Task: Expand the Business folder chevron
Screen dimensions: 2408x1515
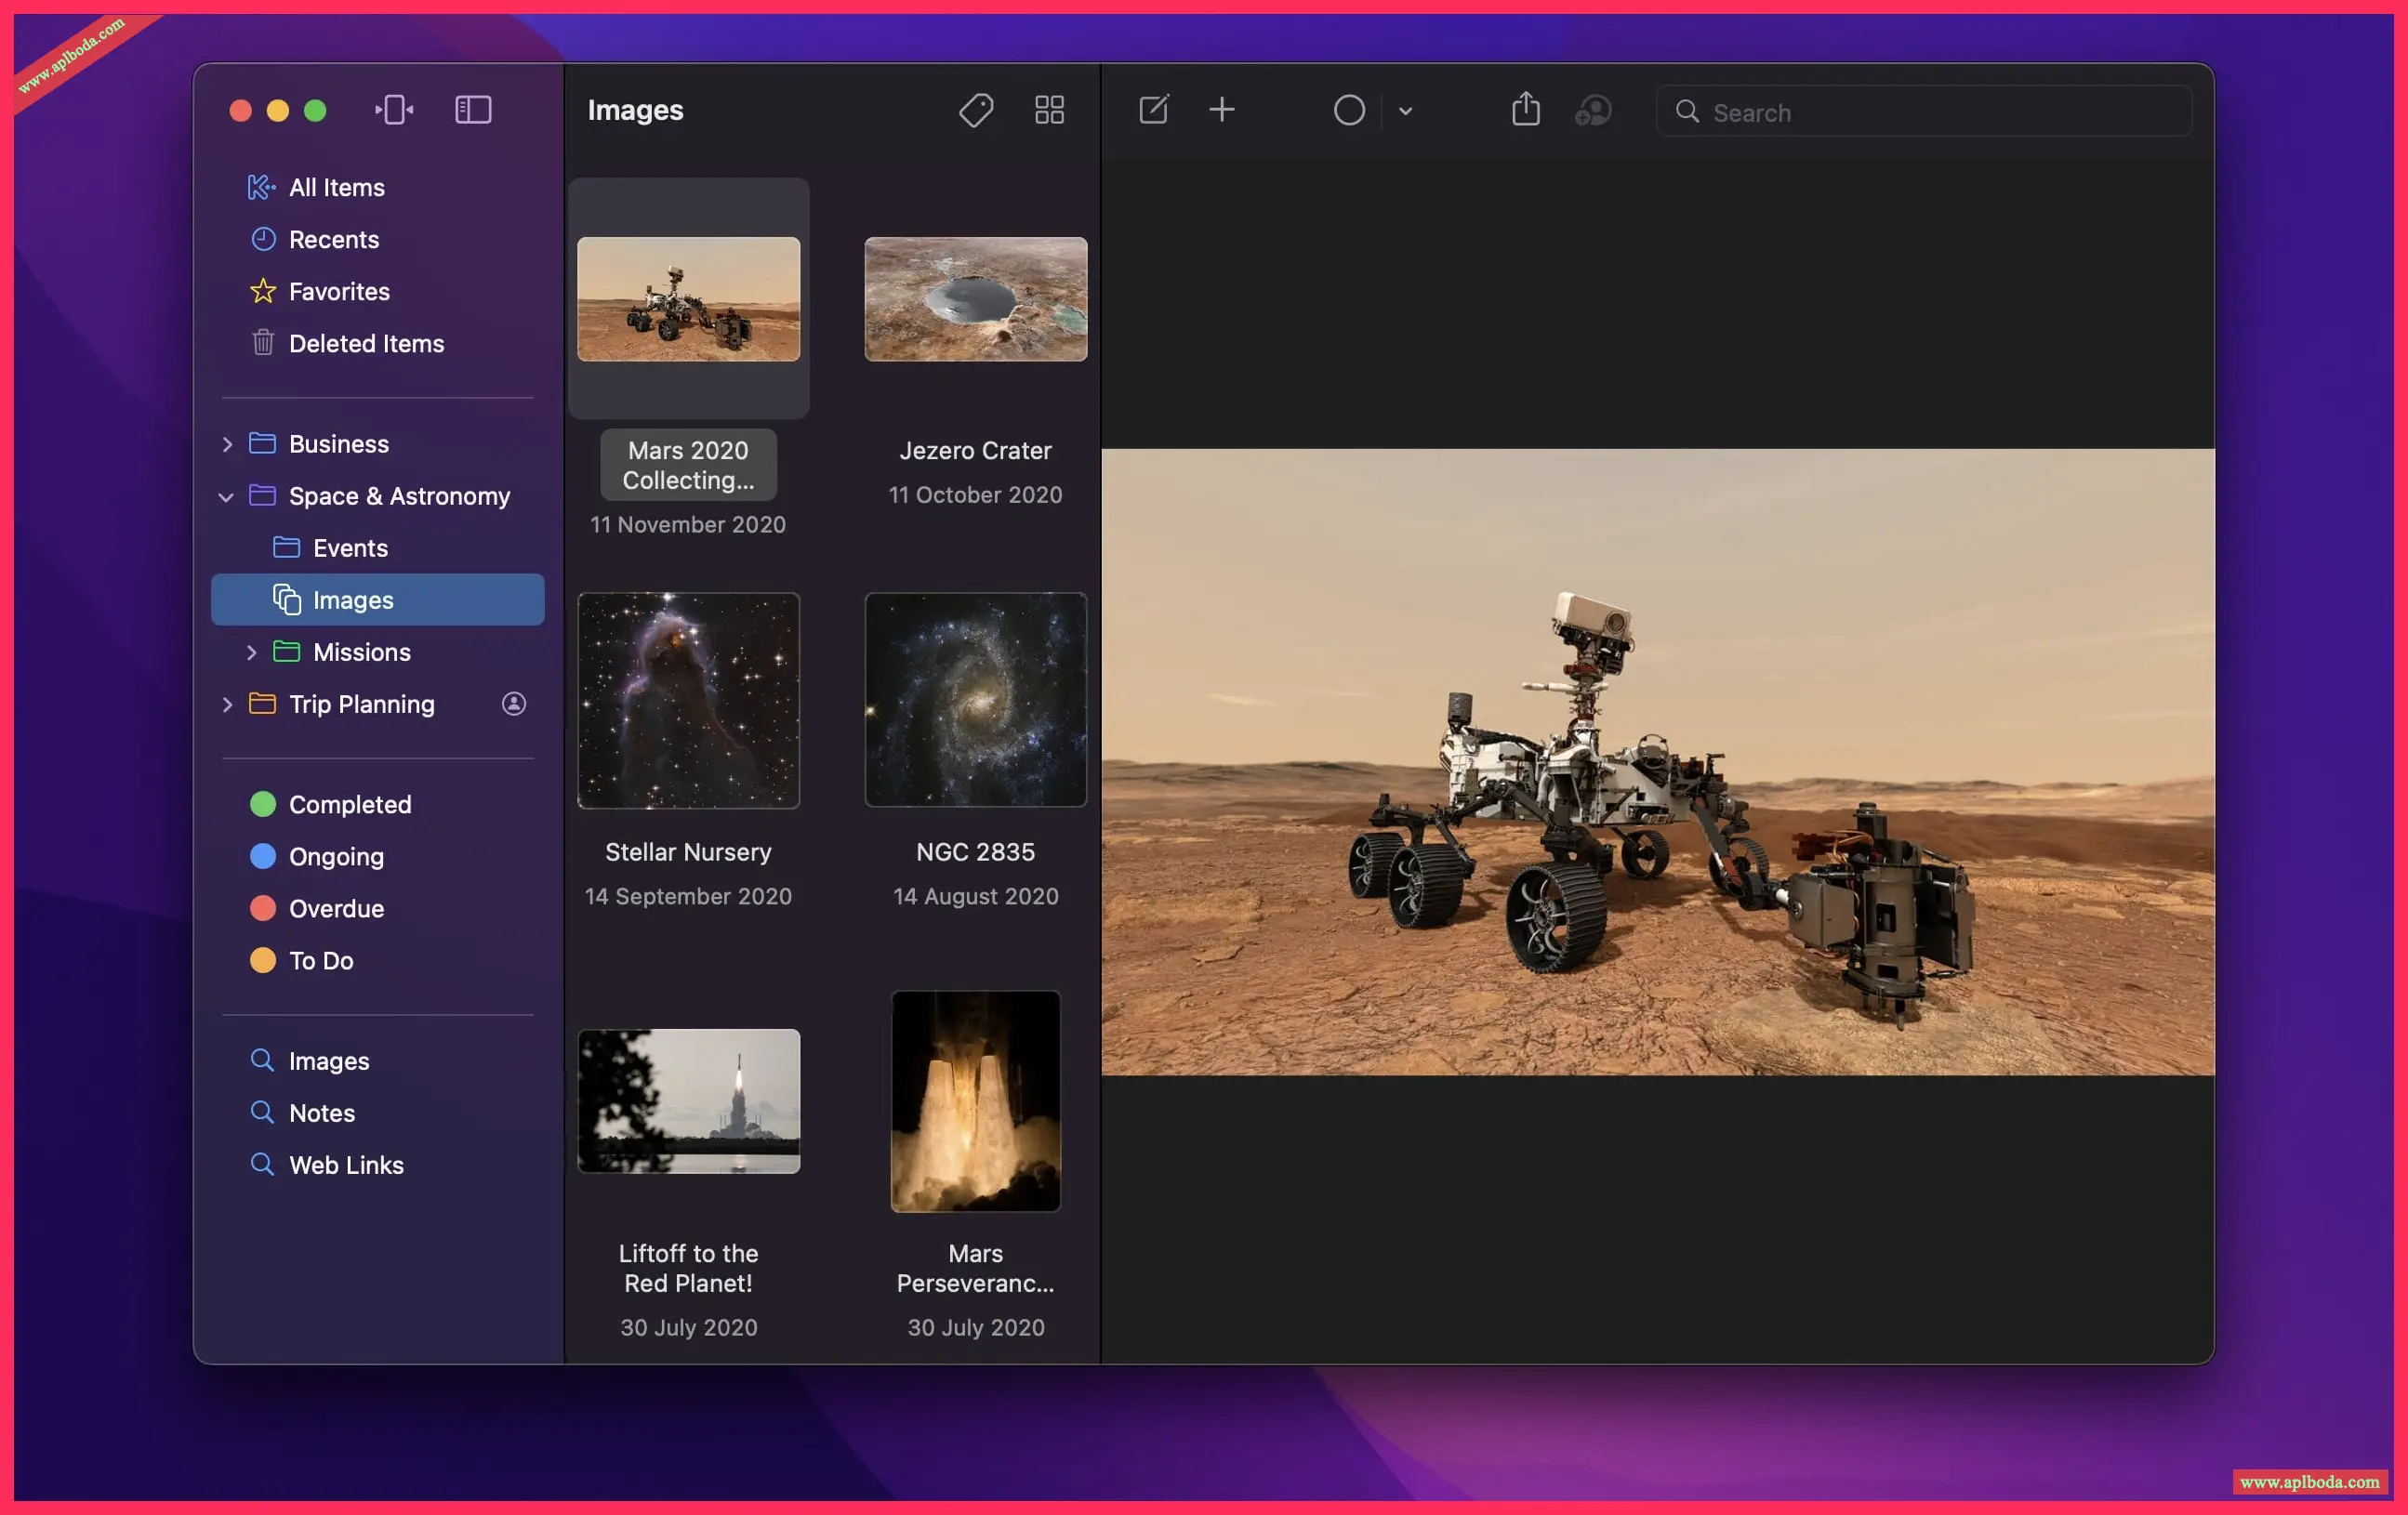Action: pyautogui.click(x=227, y=444)
